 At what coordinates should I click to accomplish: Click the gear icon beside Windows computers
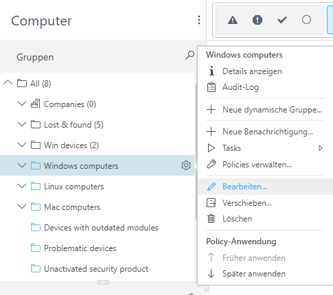pyautogui.click(x=186, y=165)
